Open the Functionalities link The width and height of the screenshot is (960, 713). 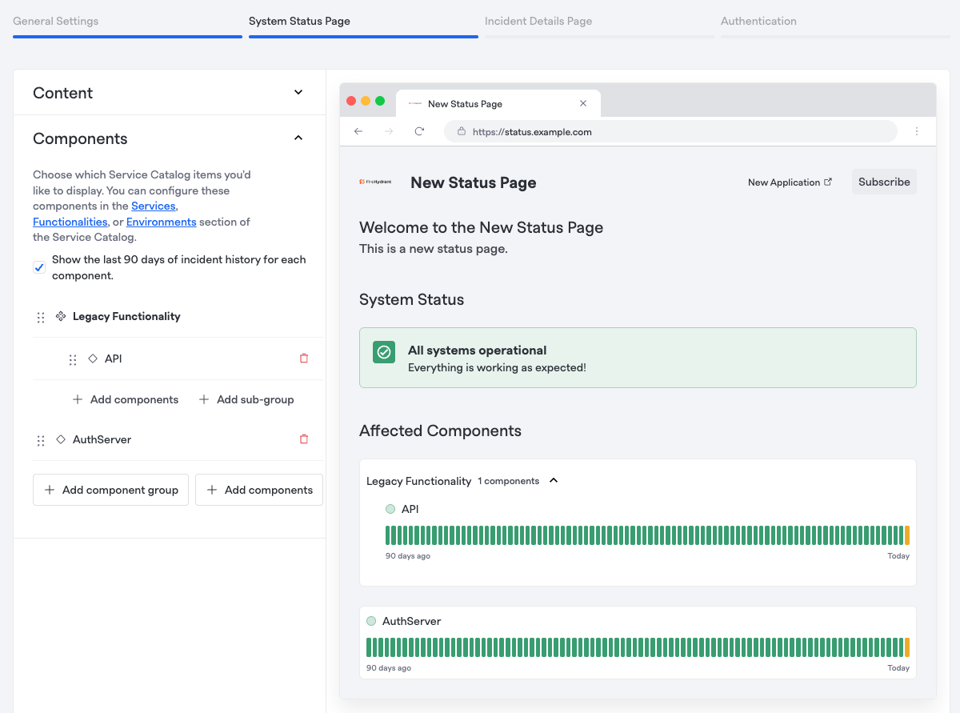(70, 222)
